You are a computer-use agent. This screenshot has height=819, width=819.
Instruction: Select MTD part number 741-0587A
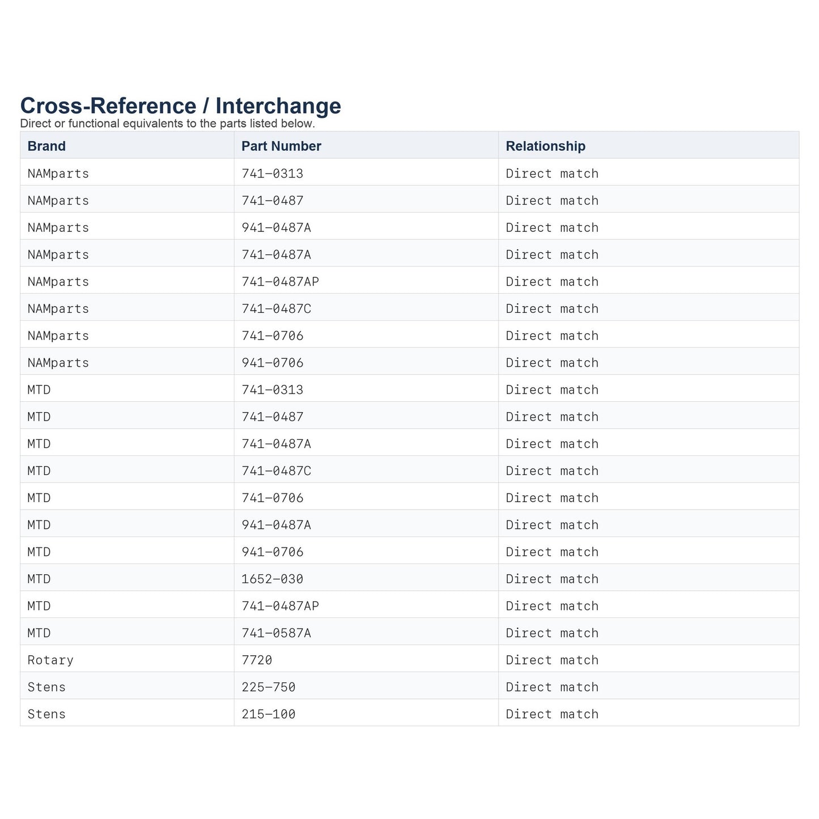coord(276,633)
